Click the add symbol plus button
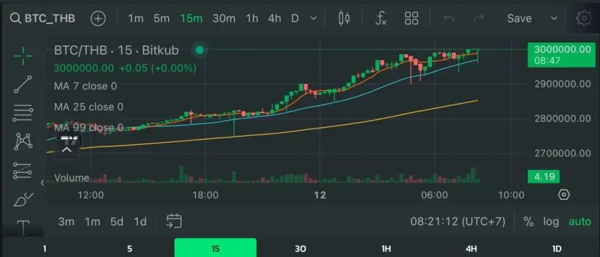600x257 pixels. click(x=98, y=18)
